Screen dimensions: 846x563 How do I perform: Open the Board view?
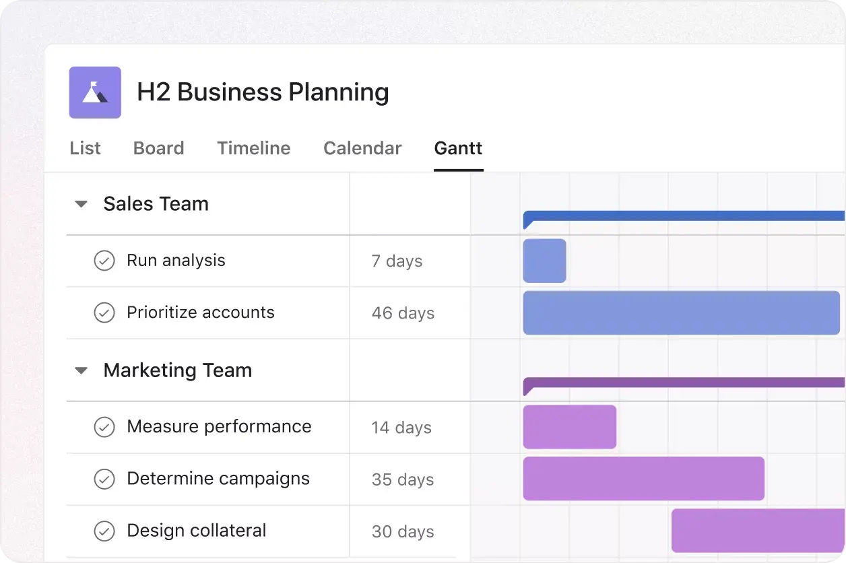pyautogui.click(x=158, y=148)
